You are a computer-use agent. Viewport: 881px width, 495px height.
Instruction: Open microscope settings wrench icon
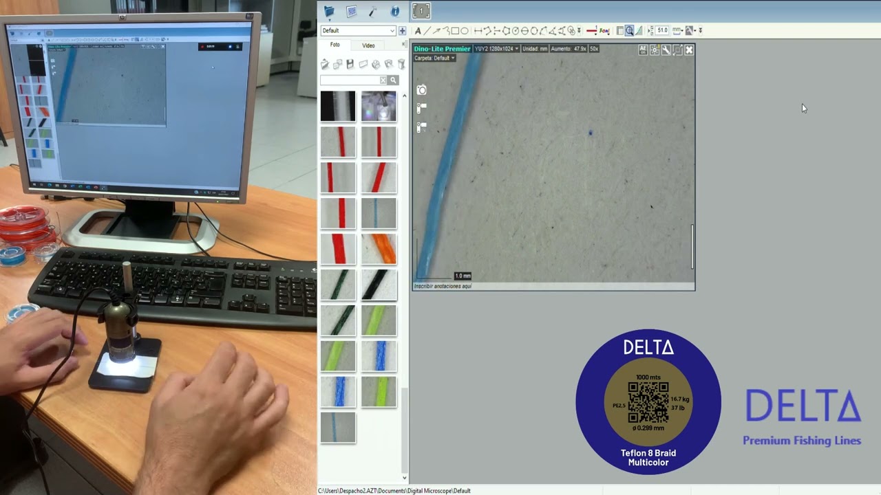pyautogui.click(x=666, y=49)
